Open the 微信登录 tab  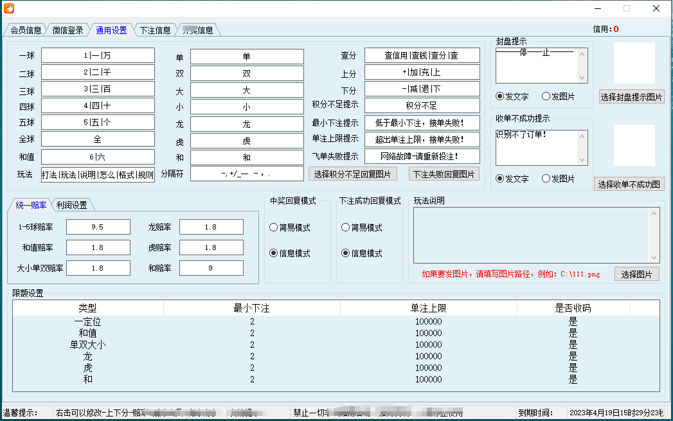(x=67, y=30)
